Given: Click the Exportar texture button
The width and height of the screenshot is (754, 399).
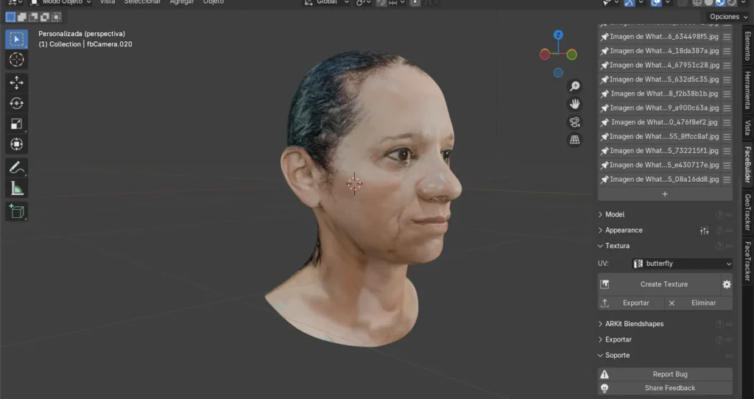Looking at the screenshot, I should click(631, 303).
